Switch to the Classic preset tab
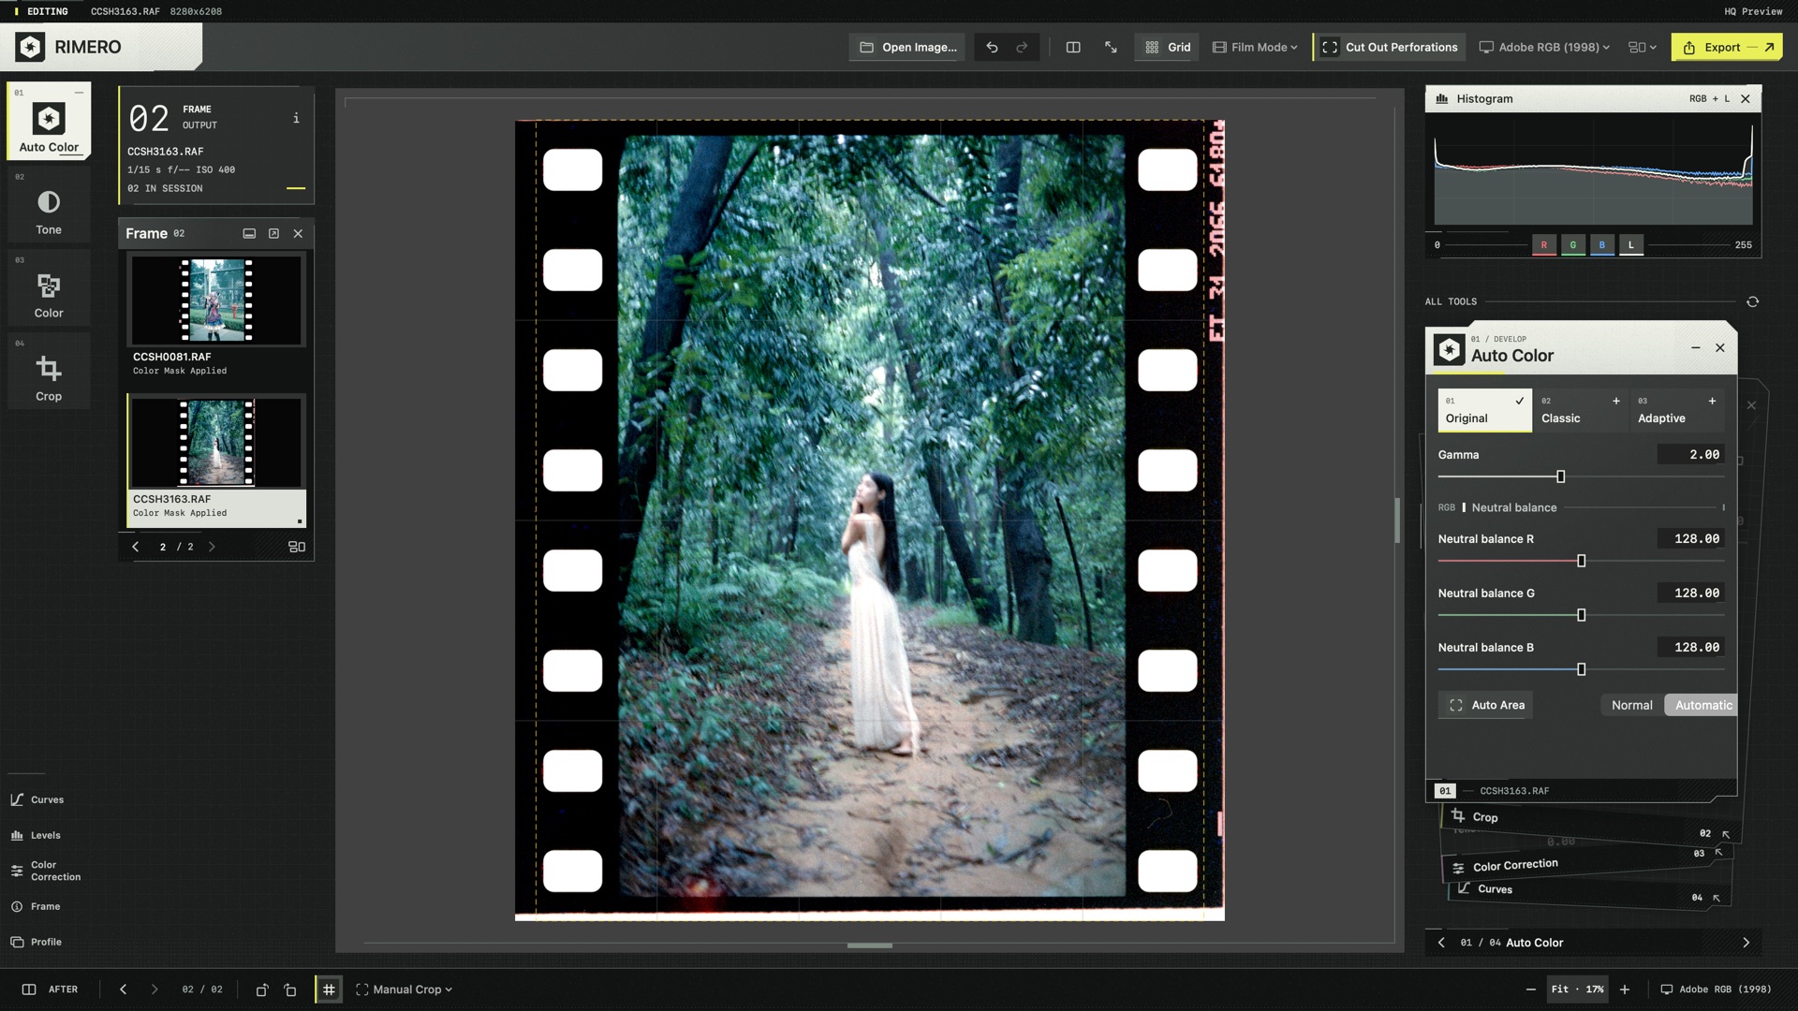Image resolution: width=1798 pixels, height=1011 pixels. [1581, 410]
